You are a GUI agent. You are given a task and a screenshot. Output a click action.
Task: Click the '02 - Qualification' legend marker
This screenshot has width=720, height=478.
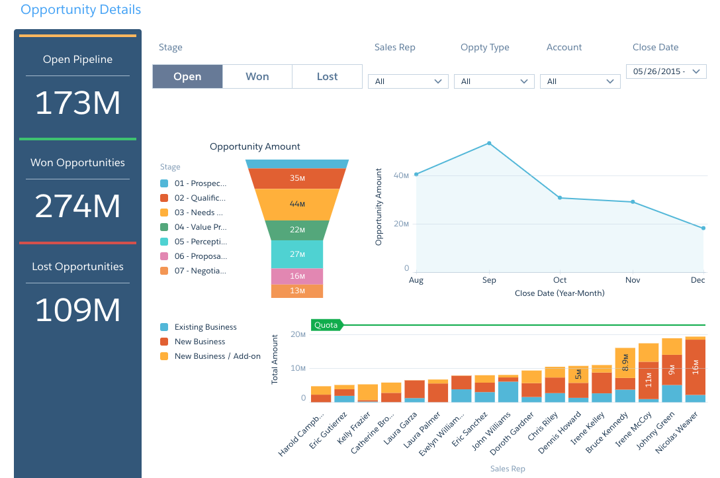click(163, 198)
